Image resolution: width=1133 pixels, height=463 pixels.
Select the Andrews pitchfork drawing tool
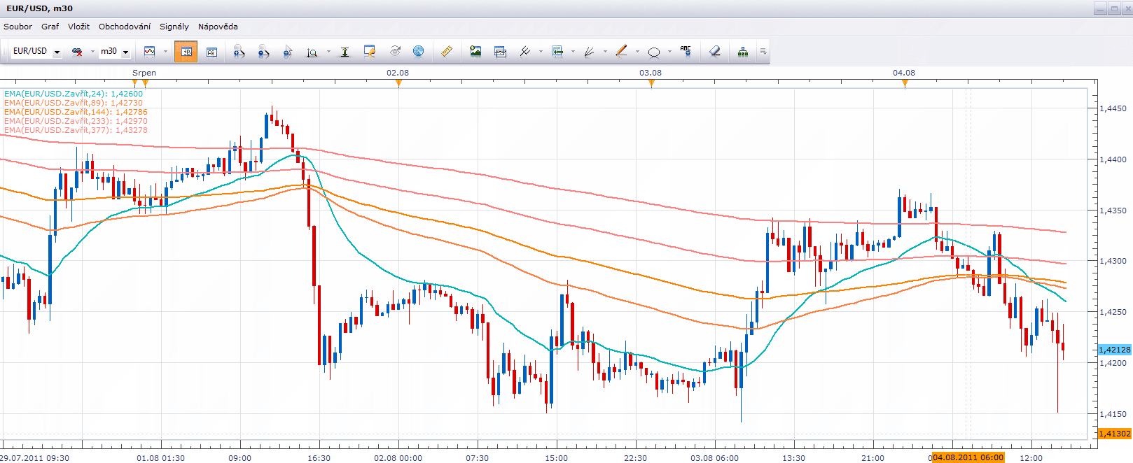[x=524, y=52]
